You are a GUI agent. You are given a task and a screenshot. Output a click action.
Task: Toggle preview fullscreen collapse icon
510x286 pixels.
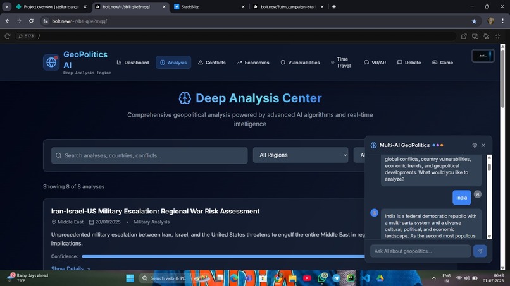coord(497,36)
